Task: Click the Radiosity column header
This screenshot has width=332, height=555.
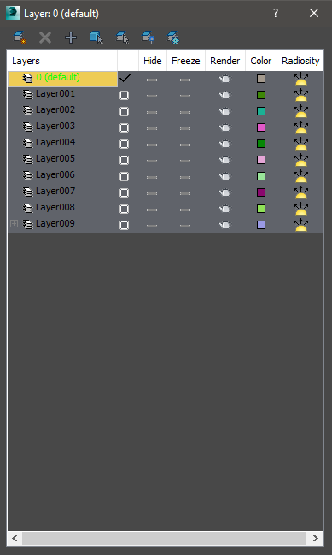Action: pyautogui.click(x=300, y=61)
